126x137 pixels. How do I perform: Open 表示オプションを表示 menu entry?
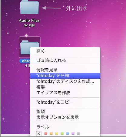[x=65, y=117]
